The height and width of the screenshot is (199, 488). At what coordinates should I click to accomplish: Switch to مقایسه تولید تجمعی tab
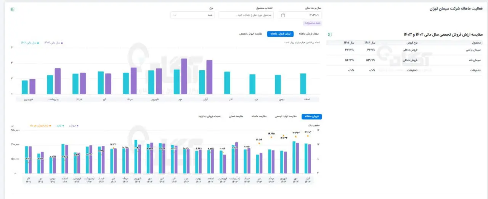286,117
